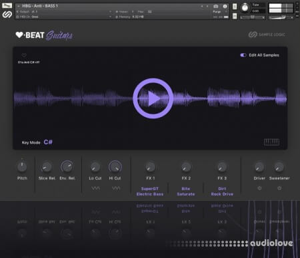Click the Hi Cut knob
The height and width of the screenshot is (258, 300).
coord(115,167)
